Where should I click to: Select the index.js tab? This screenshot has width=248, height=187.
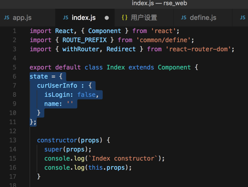[x=84, y=18]
